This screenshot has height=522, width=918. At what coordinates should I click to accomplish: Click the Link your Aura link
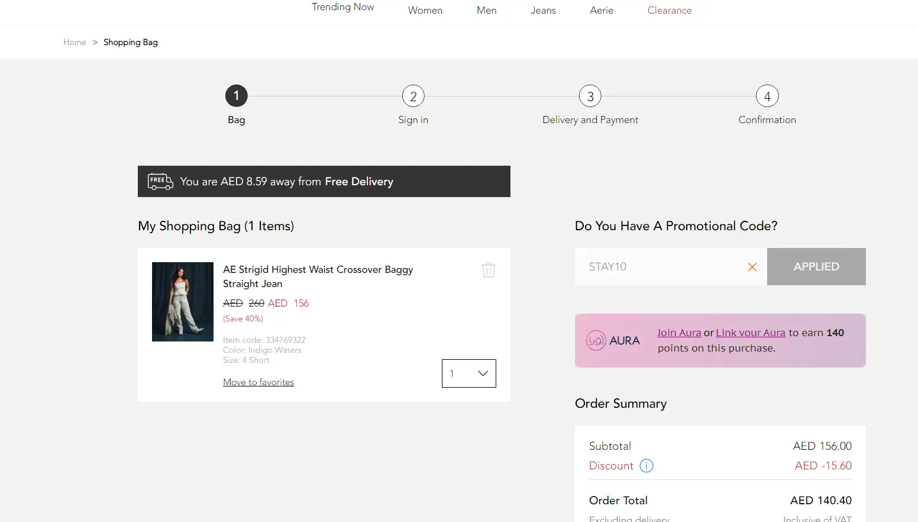click(750, 333)
